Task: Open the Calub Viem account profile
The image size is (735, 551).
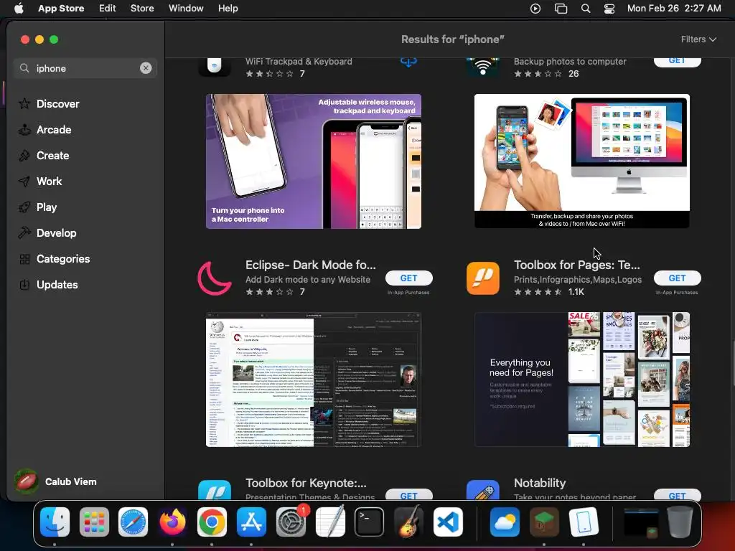Action: coord(56,481)
